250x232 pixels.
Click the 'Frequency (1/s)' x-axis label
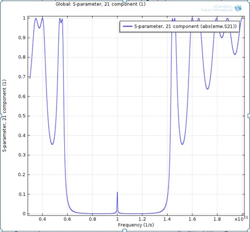click(136, 225)
